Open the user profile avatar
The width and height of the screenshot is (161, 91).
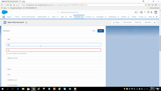point(156,12)
